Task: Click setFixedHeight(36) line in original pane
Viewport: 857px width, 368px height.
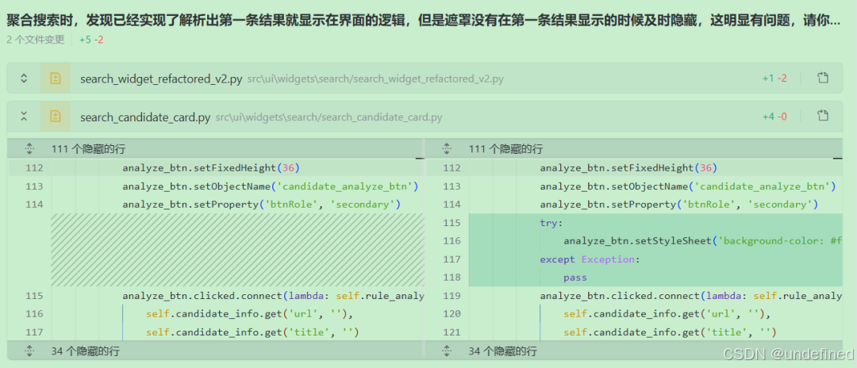Action: click(211, 167)
